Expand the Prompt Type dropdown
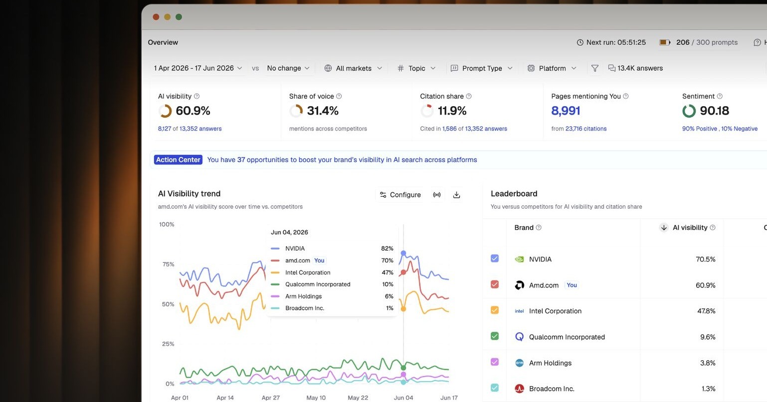767x402 pixels. point(482,68)
